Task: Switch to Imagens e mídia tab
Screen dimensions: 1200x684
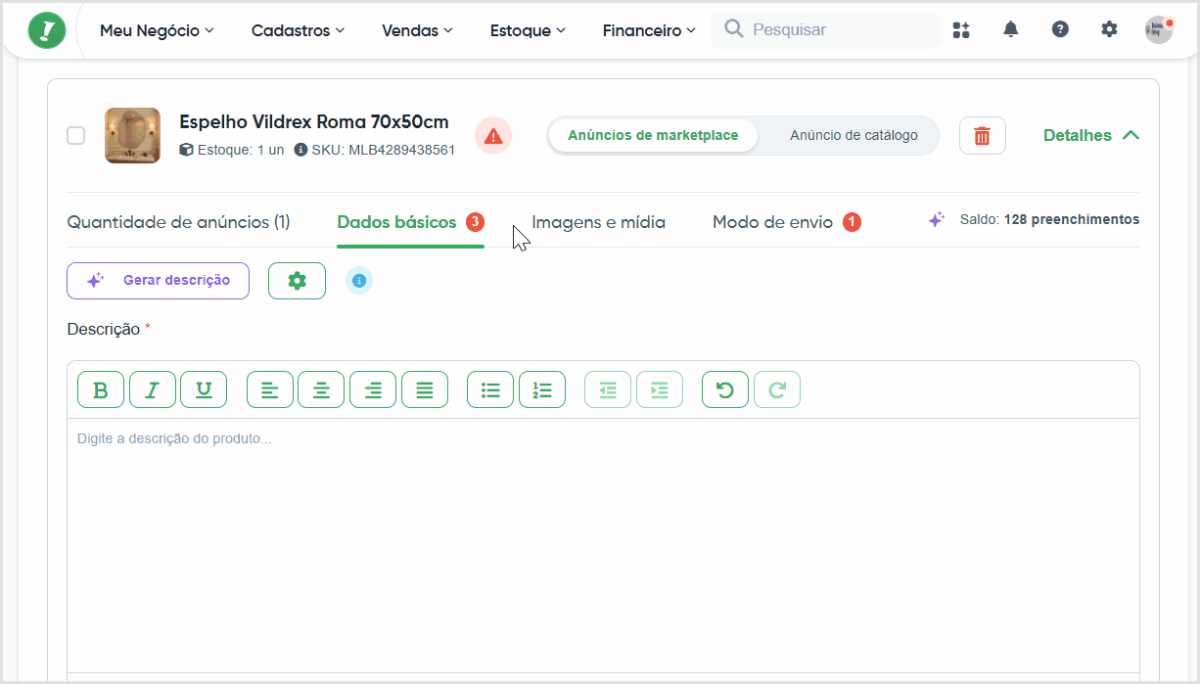Action: coord(598,222)
